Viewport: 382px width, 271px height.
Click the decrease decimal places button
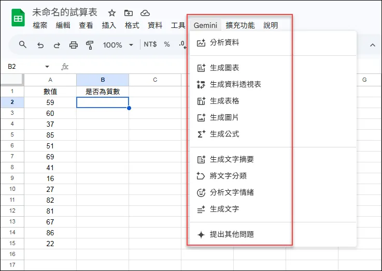tap(182, 44)
